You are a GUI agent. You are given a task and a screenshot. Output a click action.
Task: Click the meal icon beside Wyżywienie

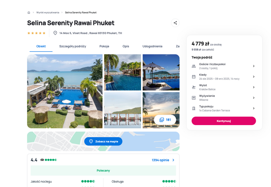tap(194, 98)
